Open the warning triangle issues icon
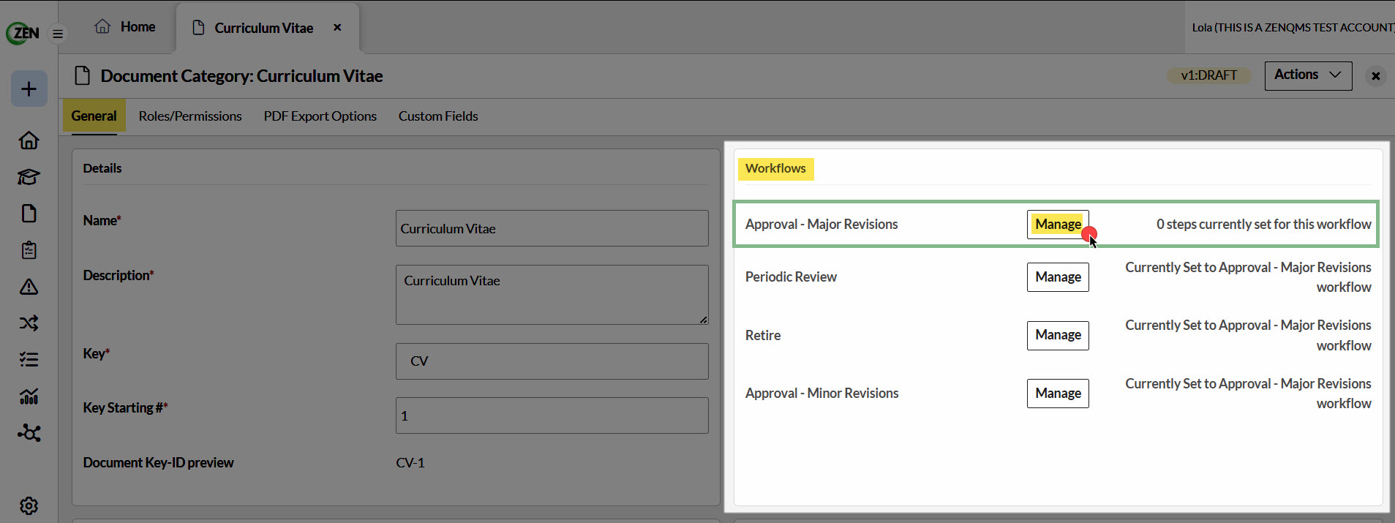 [x=29, y=286]
